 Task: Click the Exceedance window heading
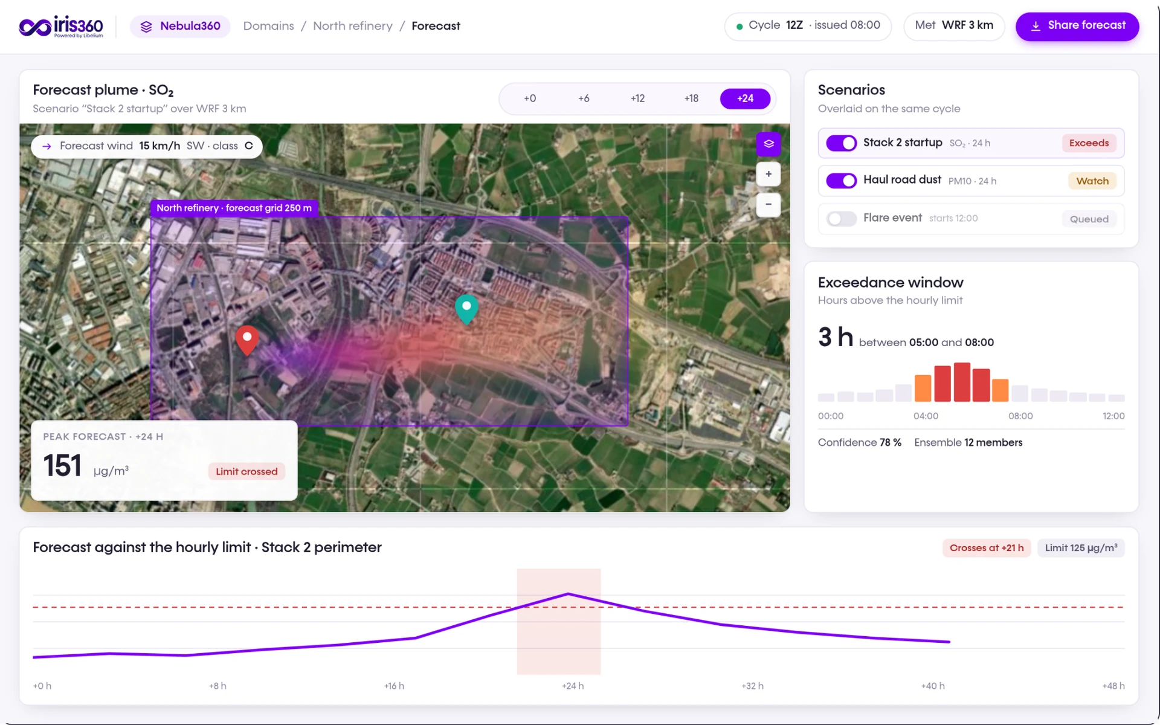(891, 283)
